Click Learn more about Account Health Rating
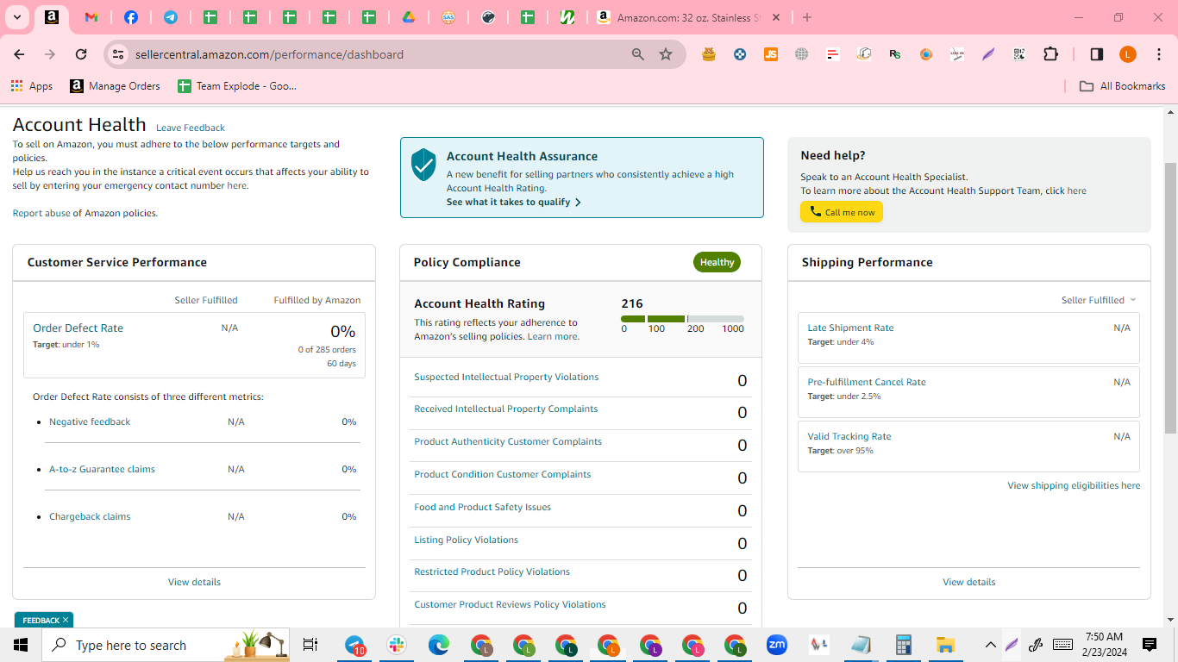Viewport: 1178px width, 662px height. [x=552, y=336]
